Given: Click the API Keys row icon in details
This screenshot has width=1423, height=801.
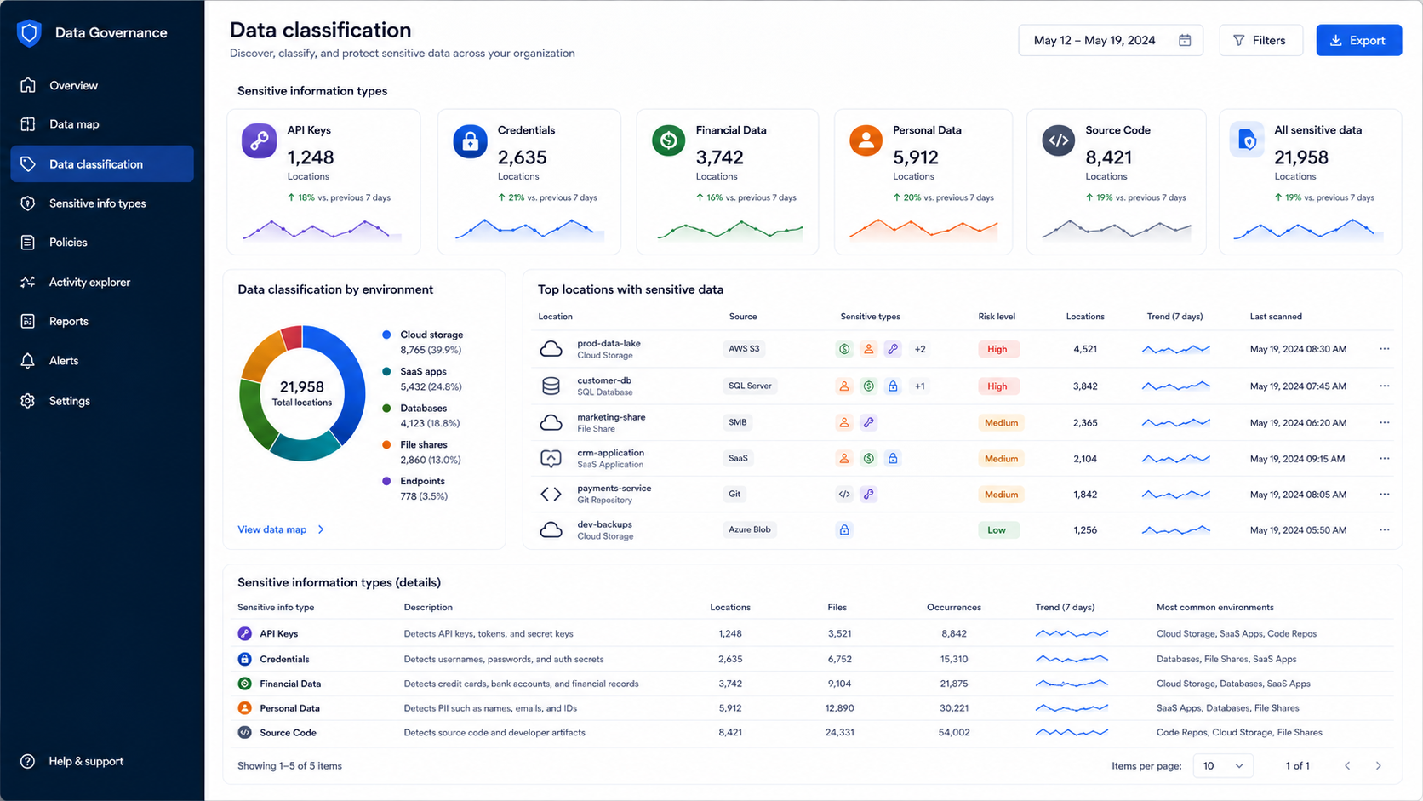Looking at the screenshot, I should 244,633.
